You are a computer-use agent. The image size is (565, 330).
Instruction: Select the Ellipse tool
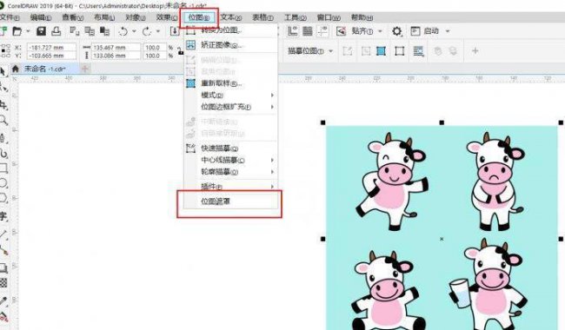(x=3, y=183)
